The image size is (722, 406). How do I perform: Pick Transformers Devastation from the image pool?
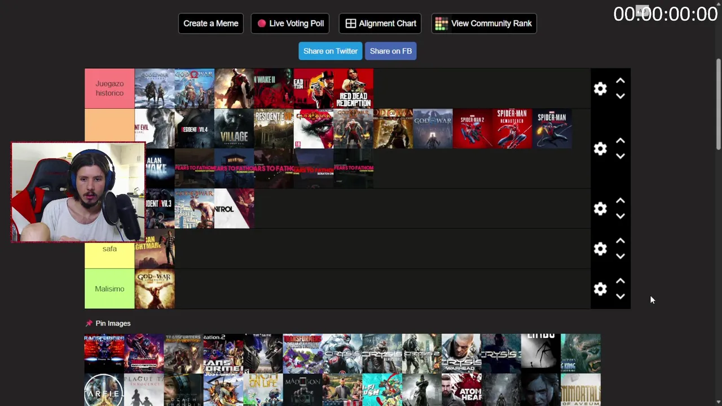302,354
